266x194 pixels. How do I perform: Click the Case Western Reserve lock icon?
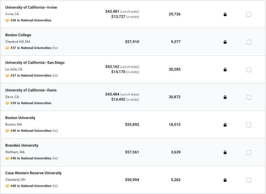point(225,180)
